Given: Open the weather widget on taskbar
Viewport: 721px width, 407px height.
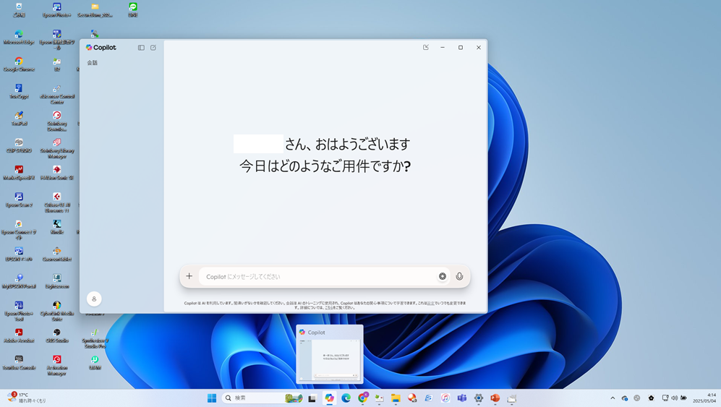Looking at the screenshot, I should tap(27, 398).
